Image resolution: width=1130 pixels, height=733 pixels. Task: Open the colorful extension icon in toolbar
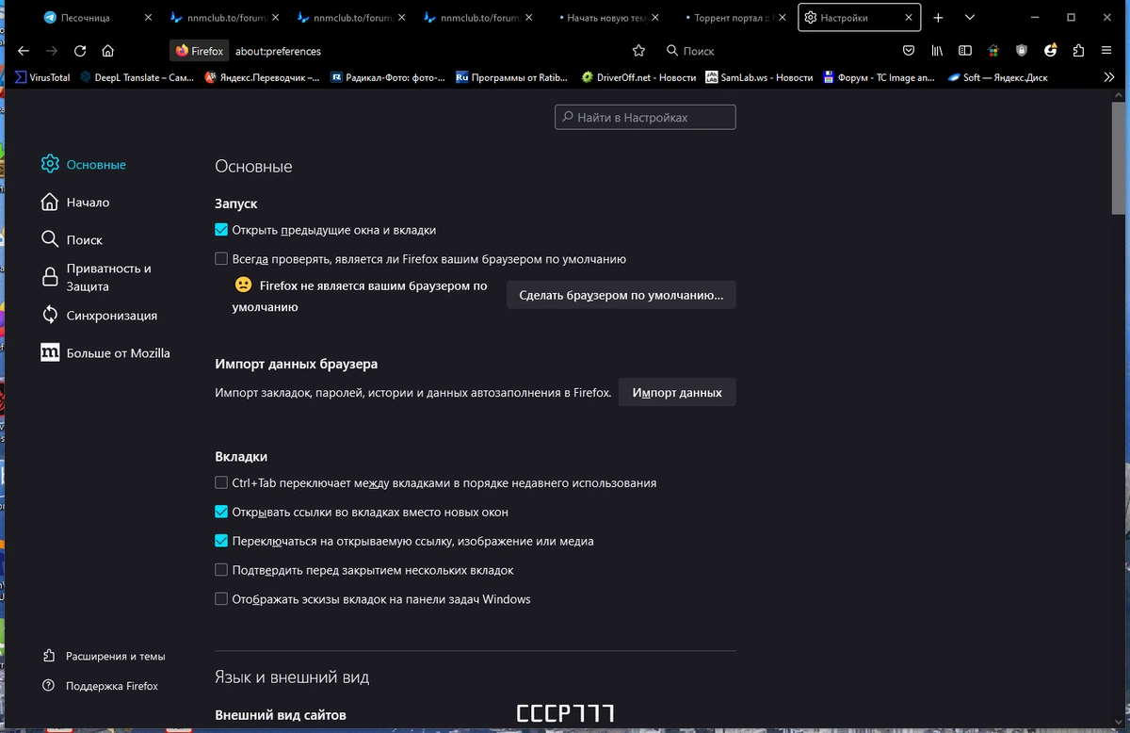[993, 51]
